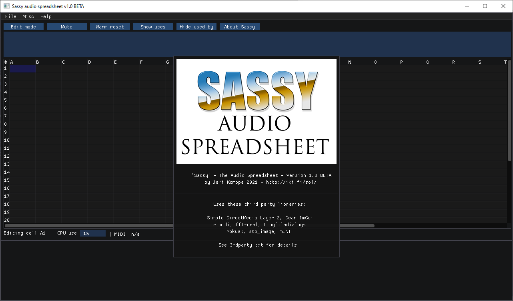Click the vertical scrollbar of the grid
513x301 pixels.
click(509, 110)
